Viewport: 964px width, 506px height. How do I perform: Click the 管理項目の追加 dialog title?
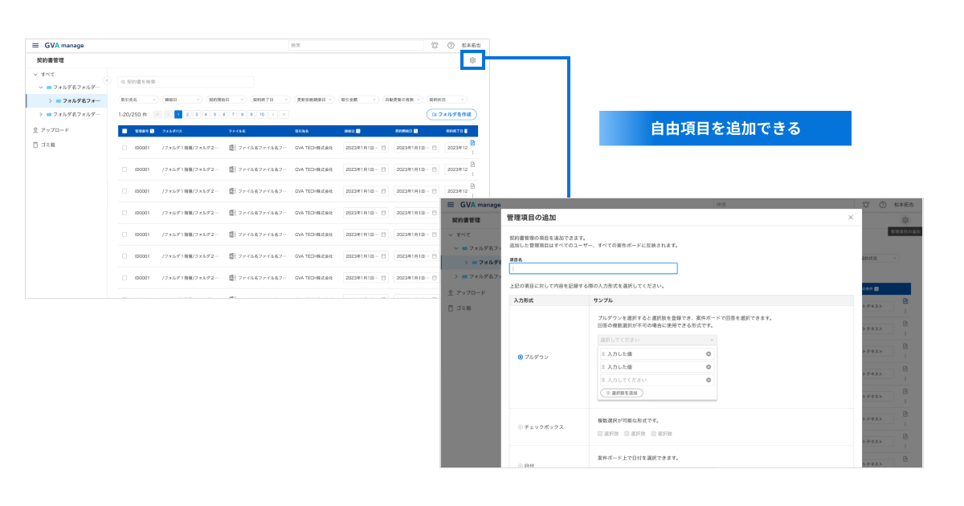tap(531, 218)
